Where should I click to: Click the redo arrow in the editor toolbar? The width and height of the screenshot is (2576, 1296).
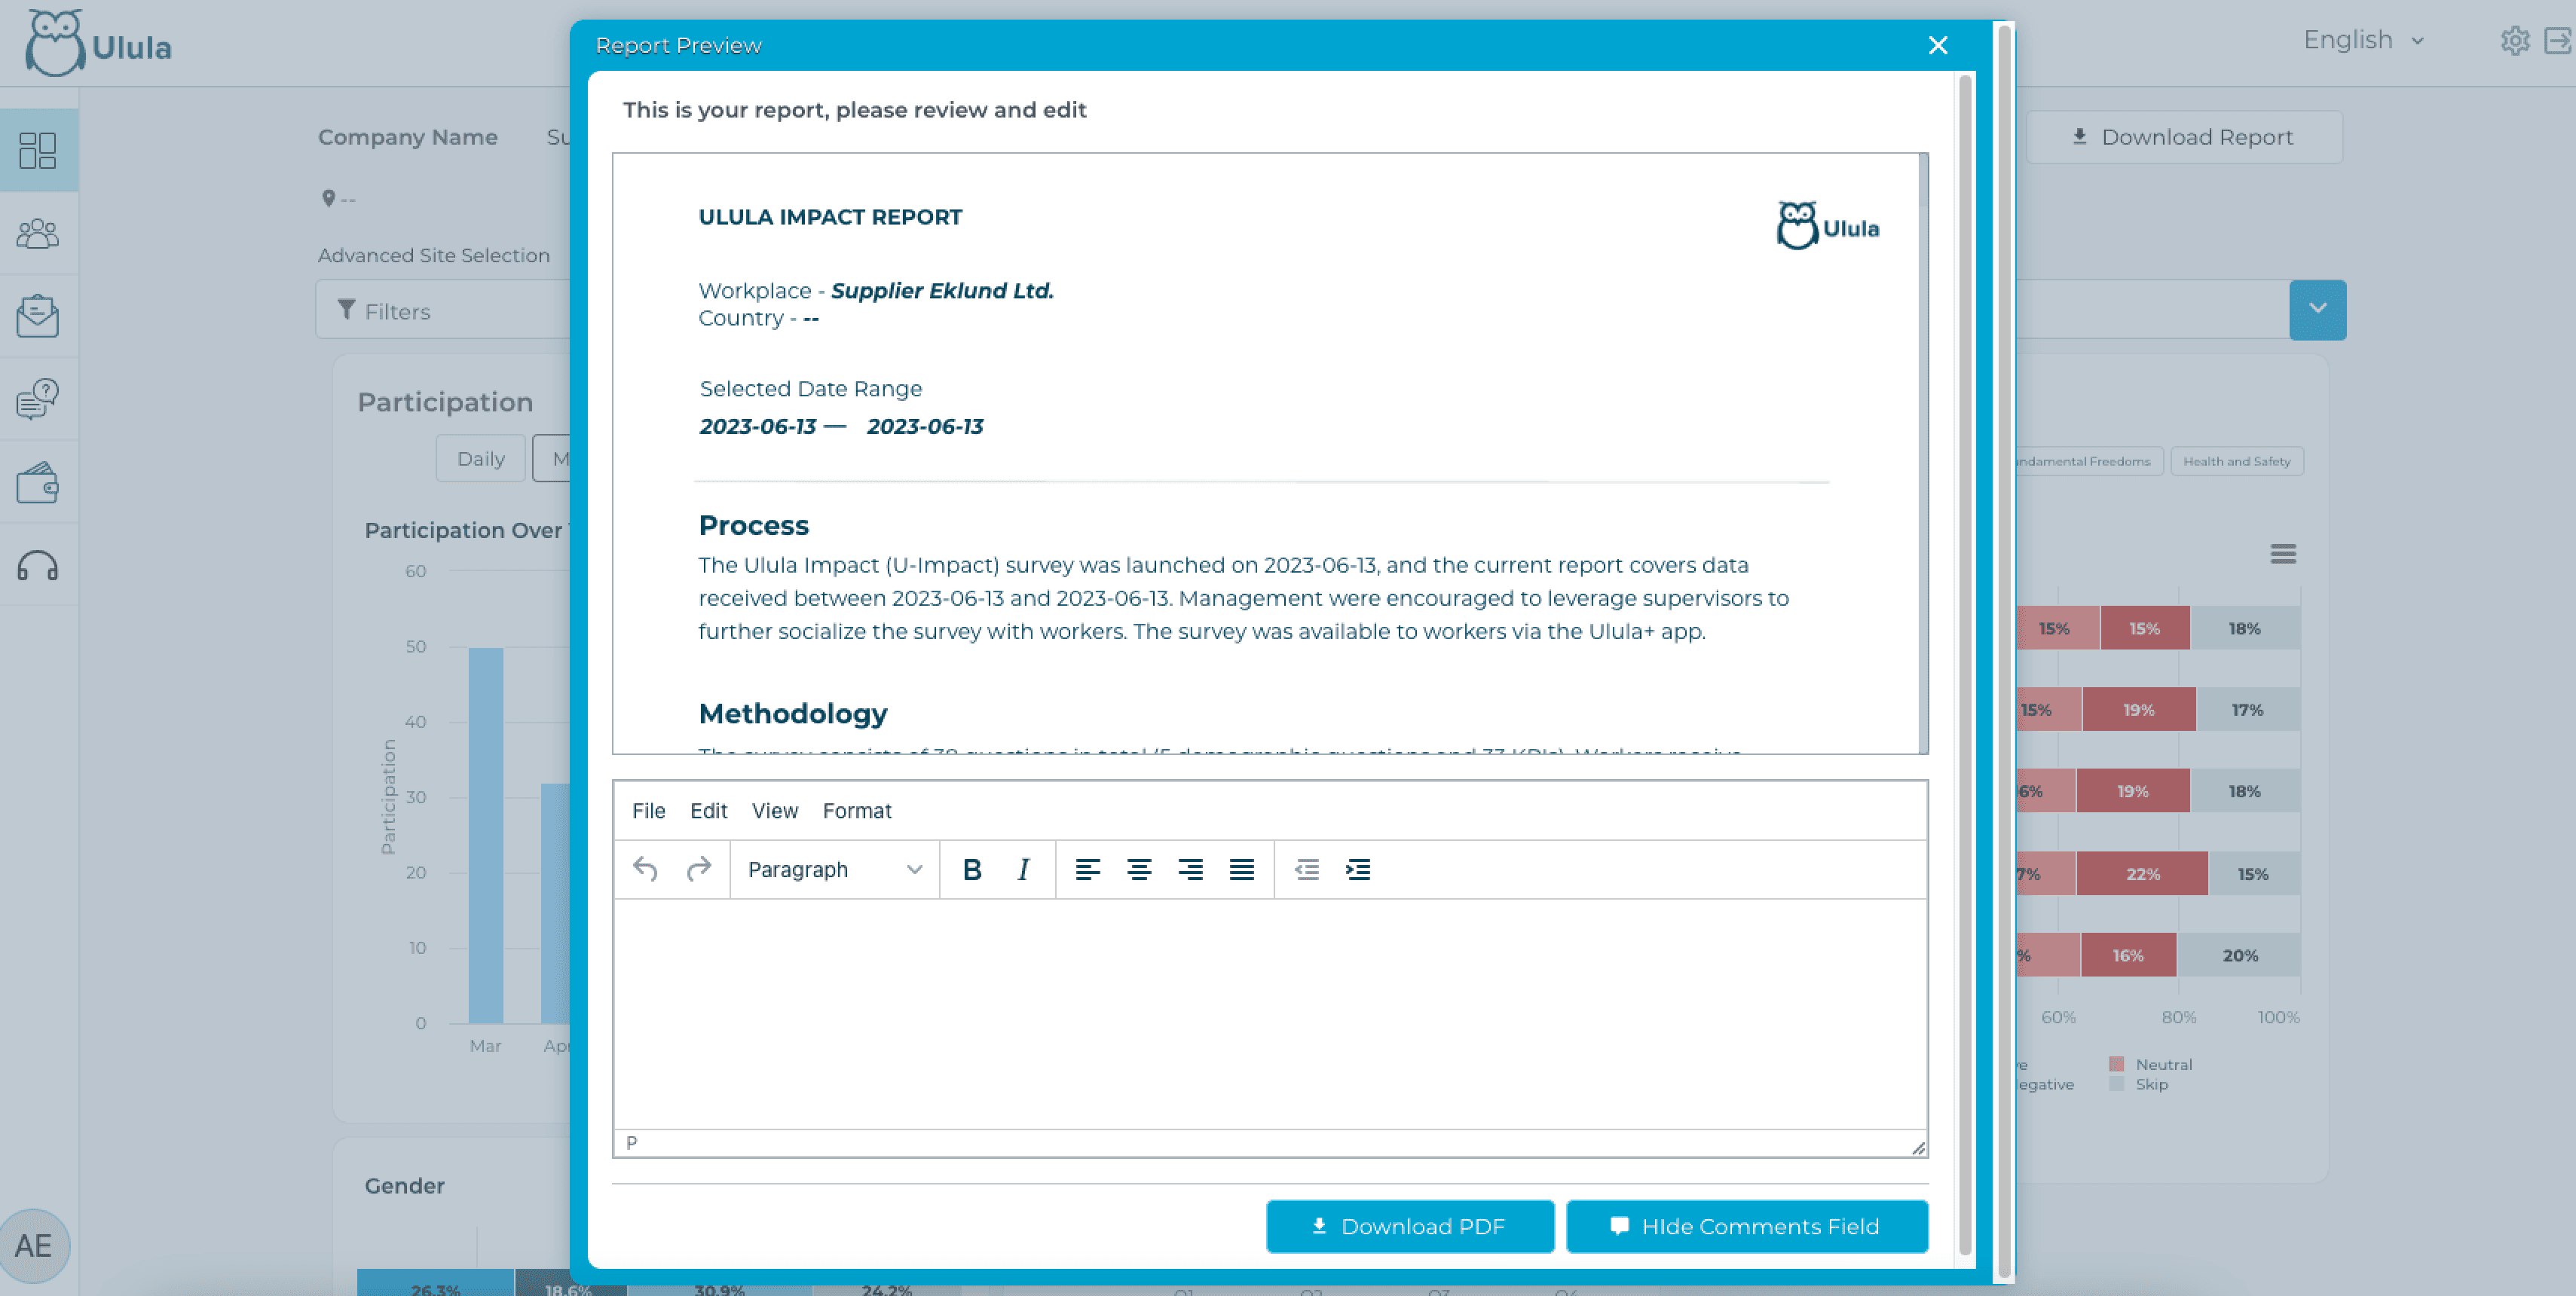(x=698, y=869)
